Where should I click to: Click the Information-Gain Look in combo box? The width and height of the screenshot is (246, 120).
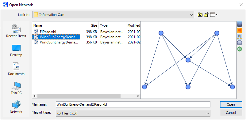113,15
